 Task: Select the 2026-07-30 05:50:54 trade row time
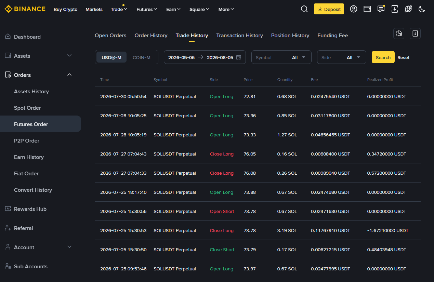click(123, 97)
